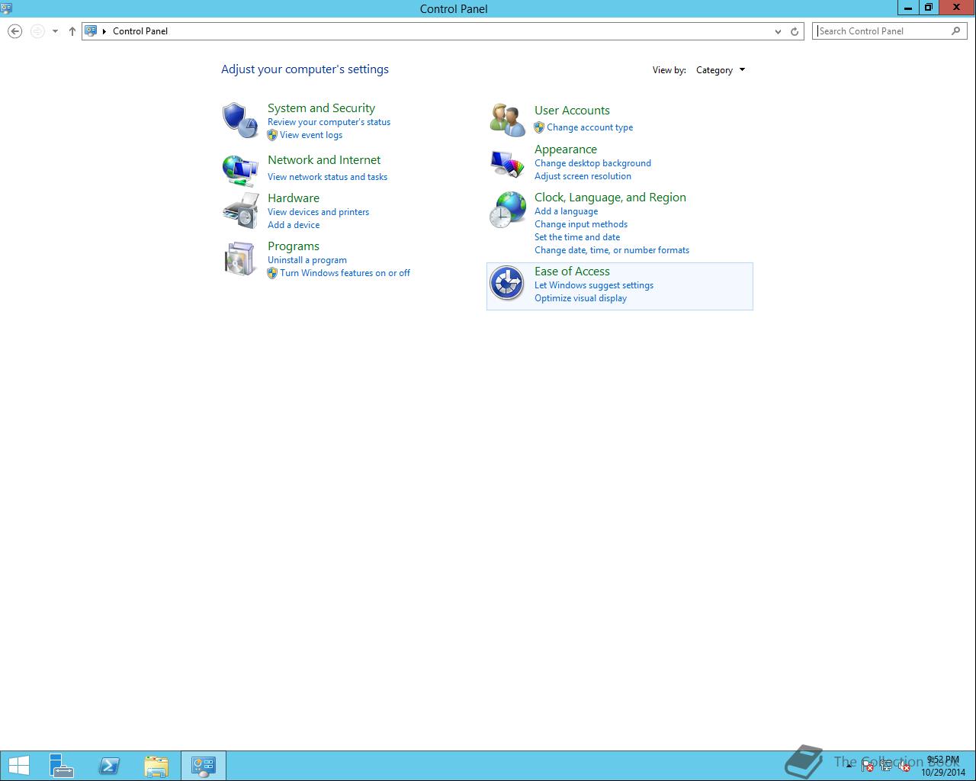This screenshot has height=781, width=976.
Task: Click the search magnifier icon
Action: pos(956,31)
